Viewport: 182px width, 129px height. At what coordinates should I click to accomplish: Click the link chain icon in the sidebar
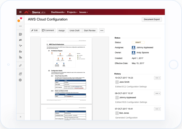pyautogui.click(x=20, y=65)
